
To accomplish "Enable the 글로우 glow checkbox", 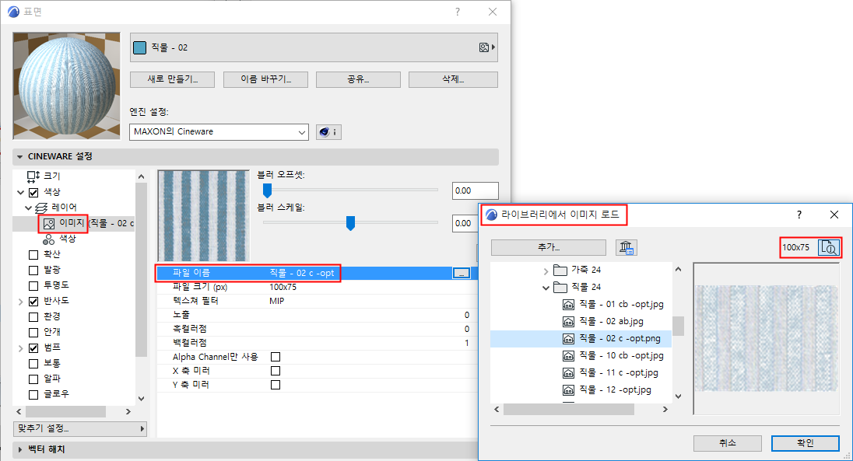I will (33, 395).
